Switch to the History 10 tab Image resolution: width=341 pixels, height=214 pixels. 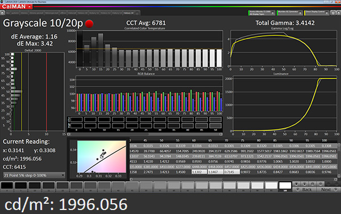coord(82,13)
